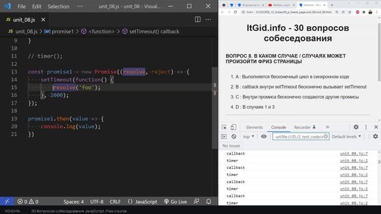Clear the console filter text
Image resolution: width=381 pixels, height=214 pixels.
click(326, 137)
